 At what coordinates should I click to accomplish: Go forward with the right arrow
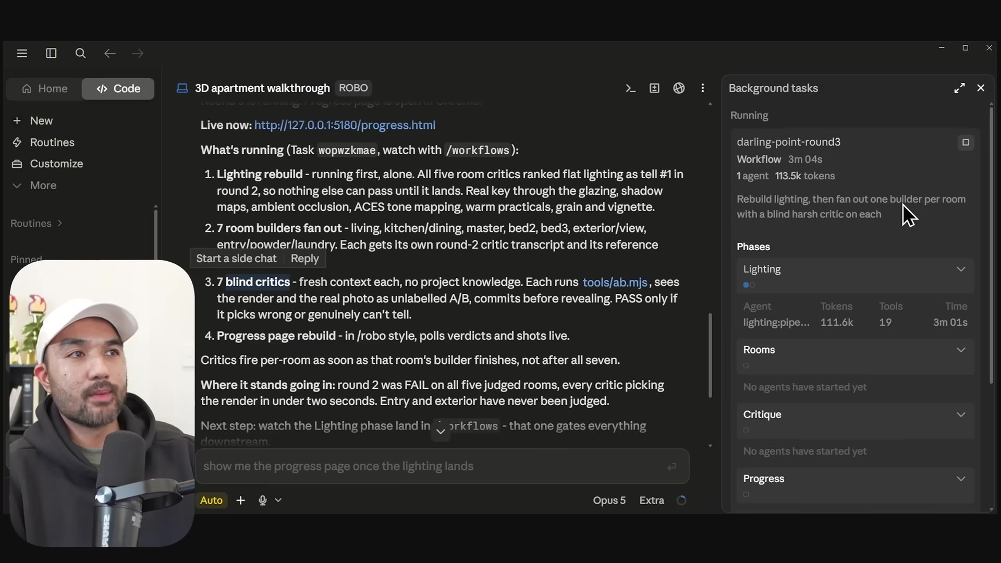point(138,53)
